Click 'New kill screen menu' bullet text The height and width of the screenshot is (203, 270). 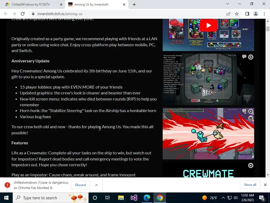[88, 102]
